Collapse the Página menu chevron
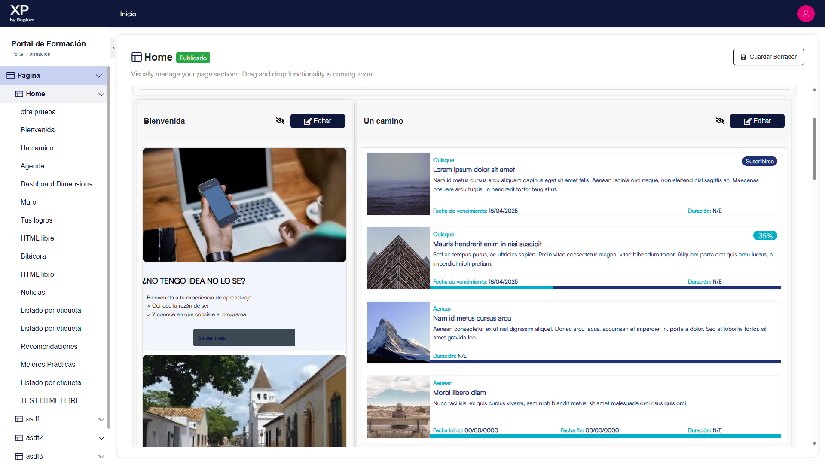The image size is (825, 464). (99, 76)
